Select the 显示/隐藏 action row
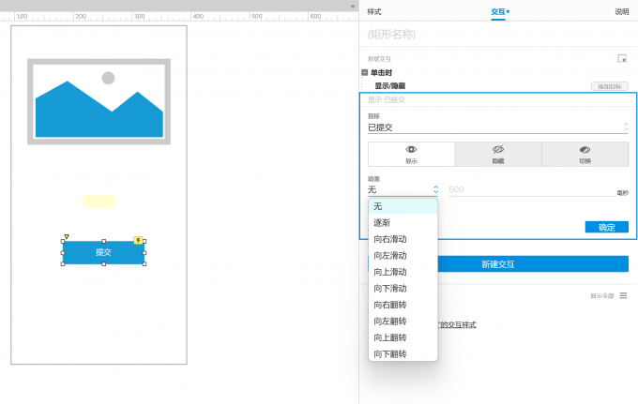 (x=389, y=85)
